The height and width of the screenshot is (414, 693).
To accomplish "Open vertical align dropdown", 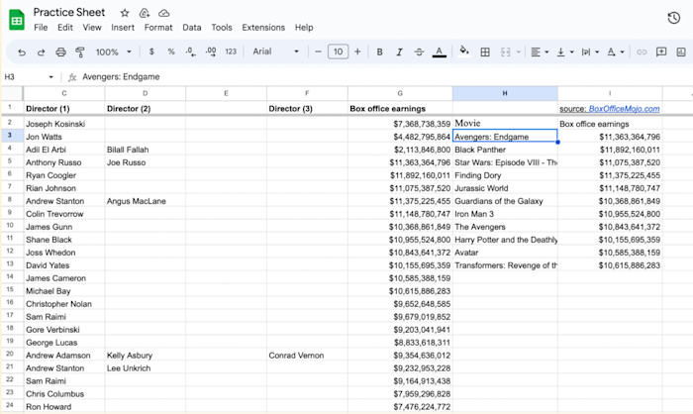I will [565, 52].
